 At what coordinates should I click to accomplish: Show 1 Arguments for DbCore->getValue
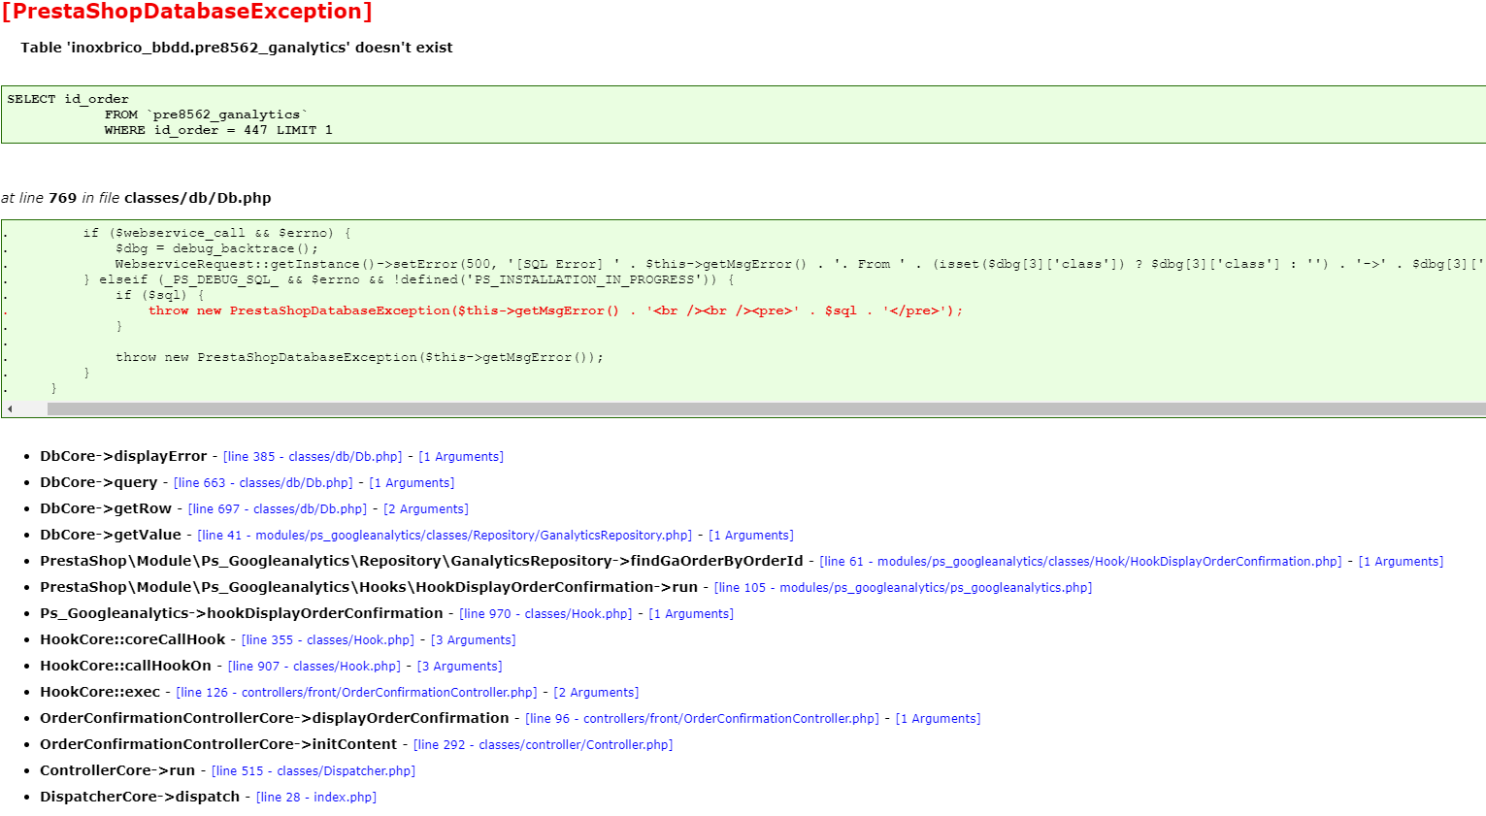coord(751,536)
